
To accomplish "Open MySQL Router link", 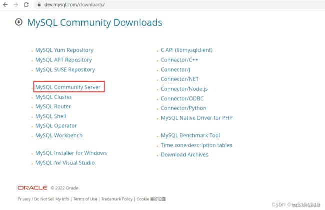I will [53, 106].
